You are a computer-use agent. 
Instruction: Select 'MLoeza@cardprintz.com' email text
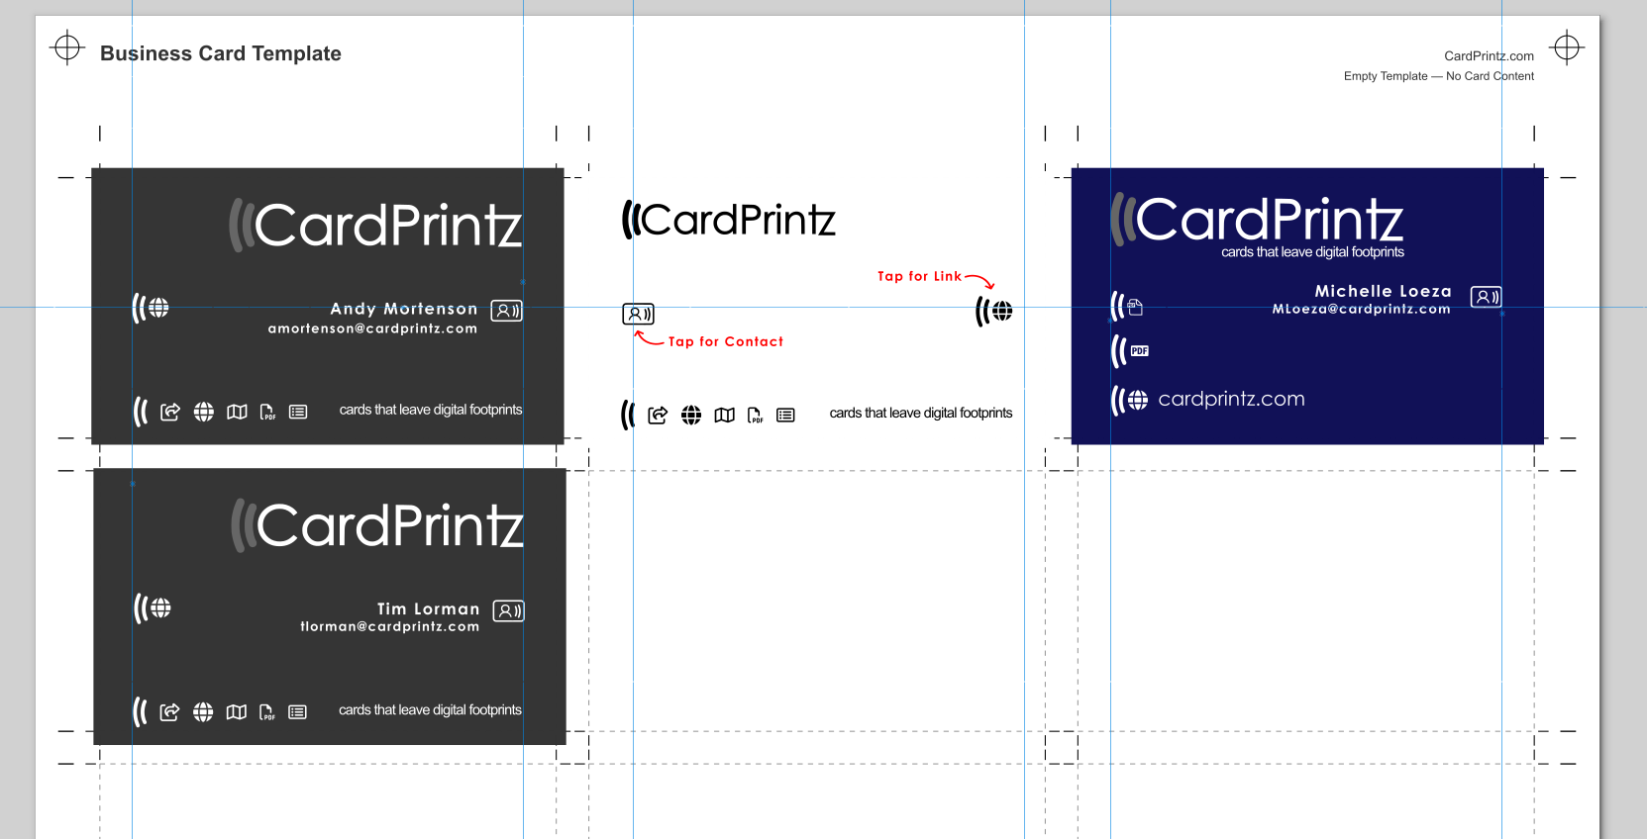click(x=1361, y=309)
